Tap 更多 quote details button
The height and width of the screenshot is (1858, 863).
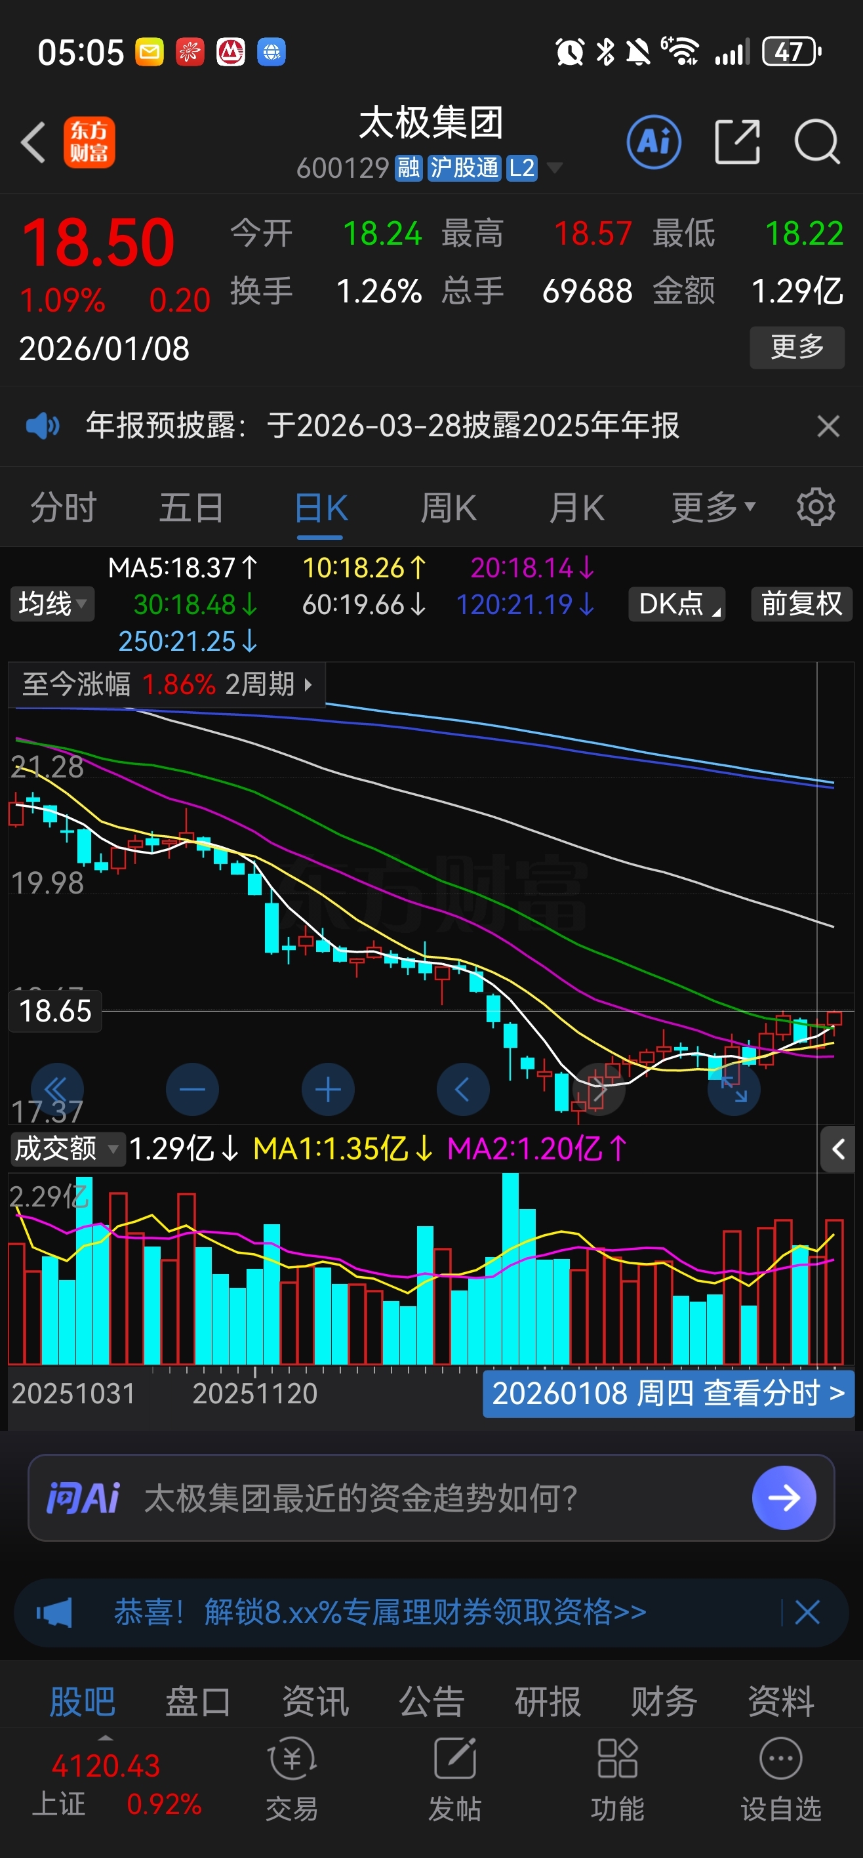tap(797, 347)
